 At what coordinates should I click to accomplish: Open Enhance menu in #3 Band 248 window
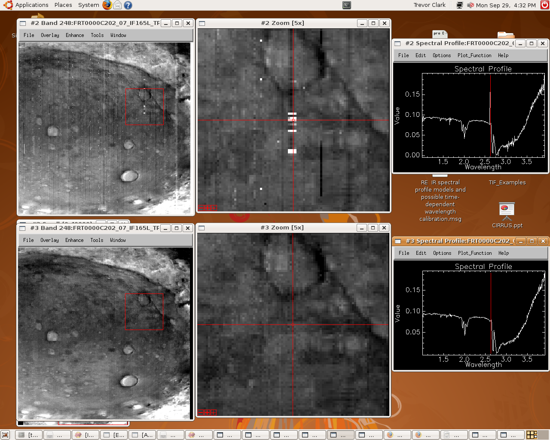(x=74, y=240)
